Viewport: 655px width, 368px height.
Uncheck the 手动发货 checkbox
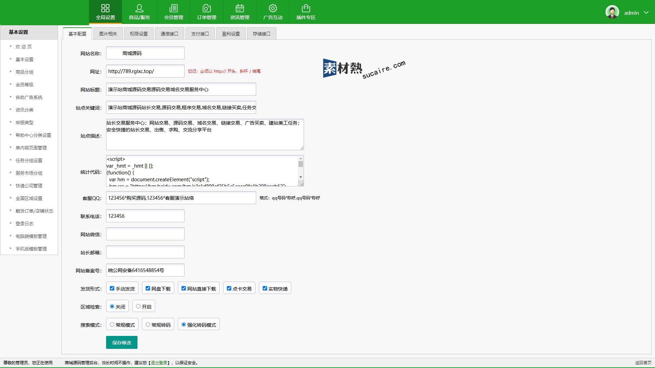click(x=112, y=288)
